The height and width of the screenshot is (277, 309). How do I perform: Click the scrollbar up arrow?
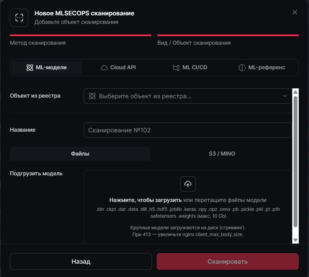tap(295, 92)
